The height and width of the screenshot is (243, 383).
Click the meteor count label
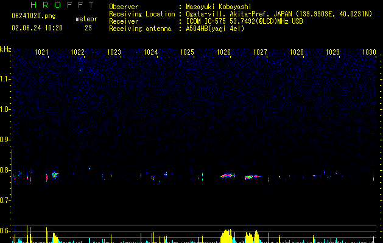[86, 19]
